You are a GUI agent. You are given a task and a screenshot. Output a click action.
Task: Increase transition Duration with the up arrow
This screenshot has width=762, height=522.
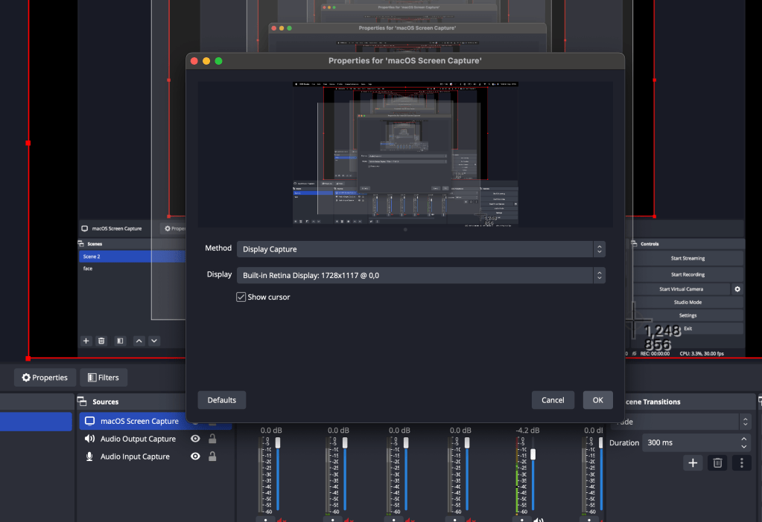point(744,439)
